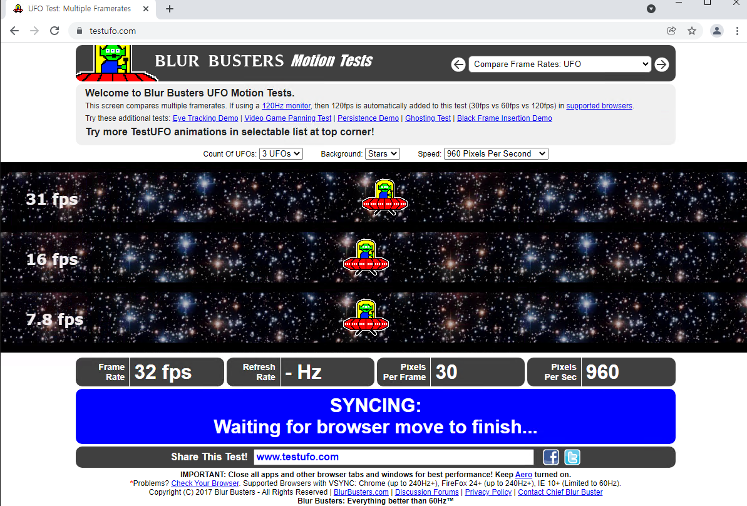Click the UFO in the 16 fps lane
747x506 pixels.
[366, 257]
